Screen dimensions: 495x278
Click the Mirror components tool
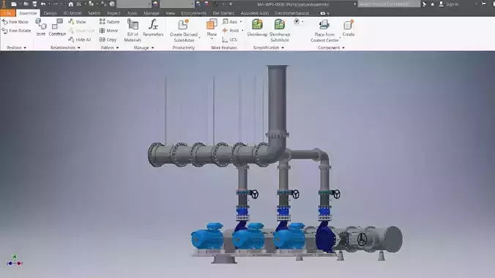[109, 31]
